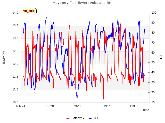Click the 11.5 voltage tick label
The height and width of the screenshot is (123, 165).
click(x=15, y=77)
